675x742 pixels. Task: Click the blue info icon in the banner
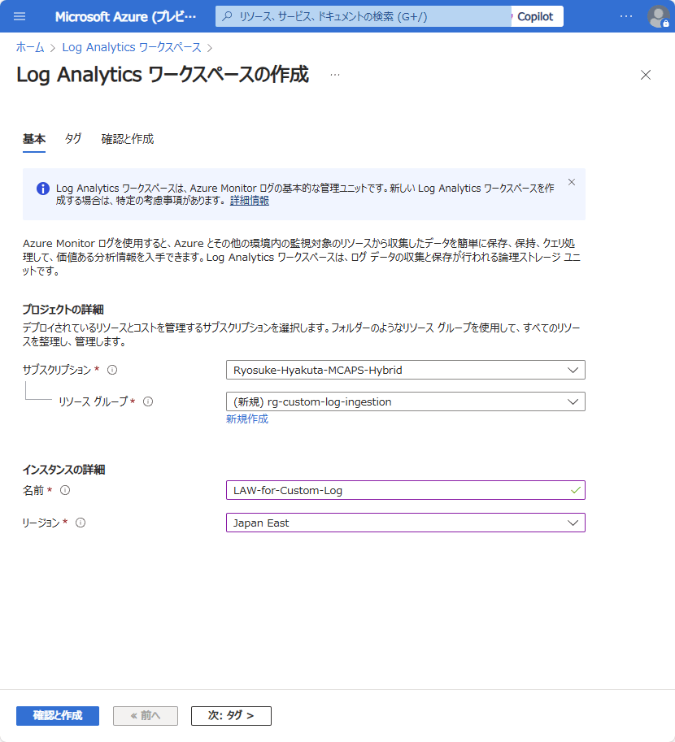[x=43, y=189]
